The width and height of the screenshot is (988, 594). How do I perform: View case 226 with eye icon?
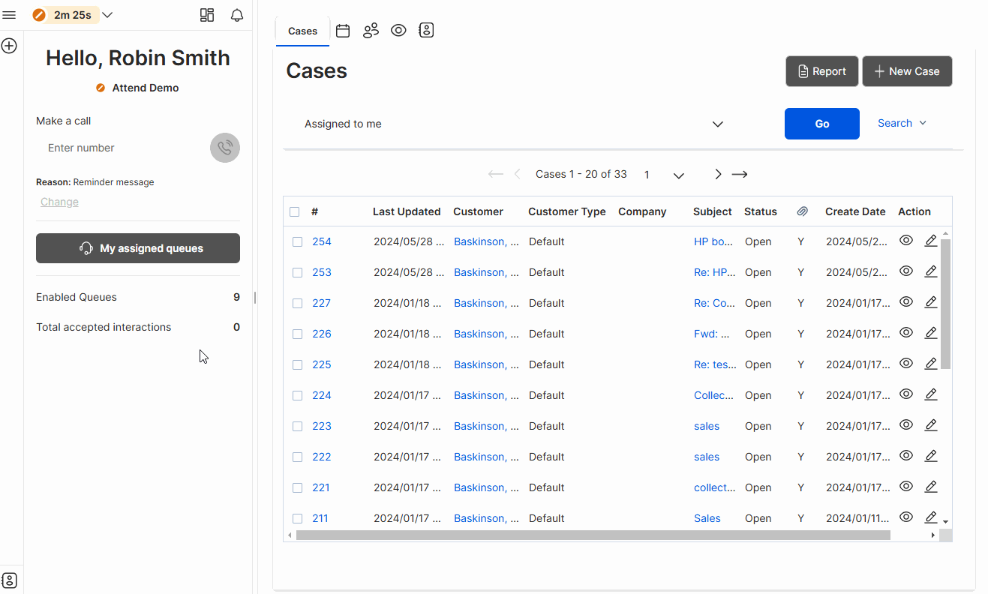coord(906,332)
